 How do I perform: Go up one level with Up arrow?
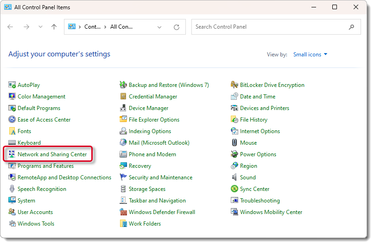coord(54,27)
